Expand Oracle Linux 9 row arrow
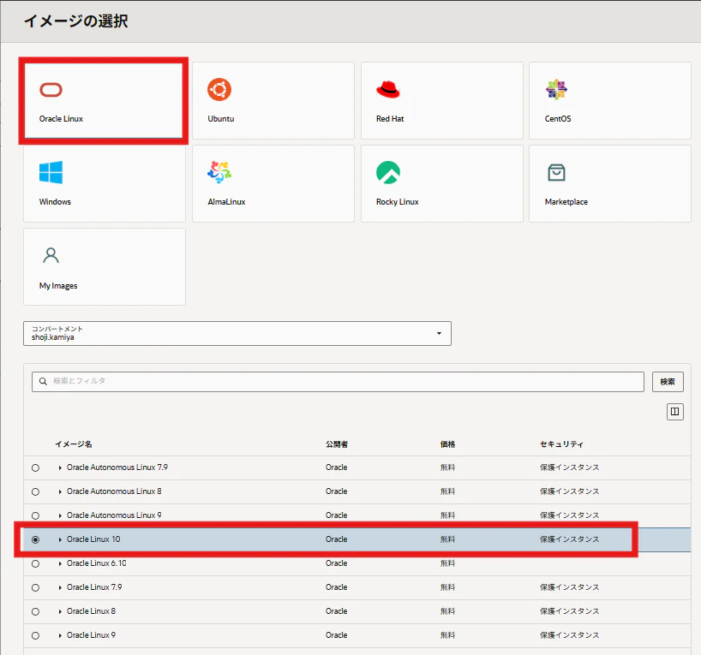The image size is (701, 655). [x=60, y=636]
